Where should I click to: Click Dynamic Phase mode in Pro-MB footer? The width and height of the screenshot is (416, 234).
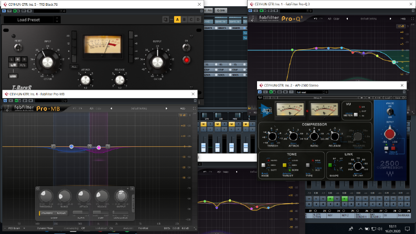point(45,228)
